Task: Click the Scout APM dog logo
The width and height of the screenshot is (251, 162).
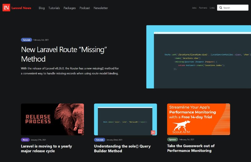Action: 182,125
